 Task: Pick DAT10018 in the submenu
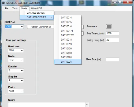point(68,40)
